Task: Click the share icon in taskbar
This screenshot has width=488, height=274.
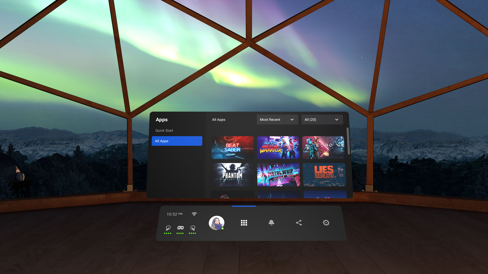Action: (299, 222)
